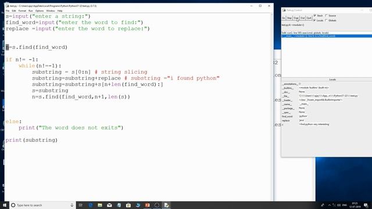
Task: Select the highlighted __main__ module stack frame
Action: coord(327,36)
